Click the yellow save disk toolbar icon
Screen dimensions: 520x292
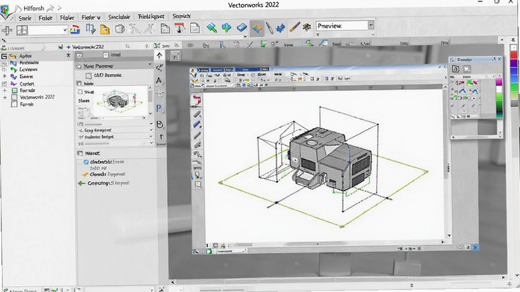pyautogui.click(x=105, y=29)
